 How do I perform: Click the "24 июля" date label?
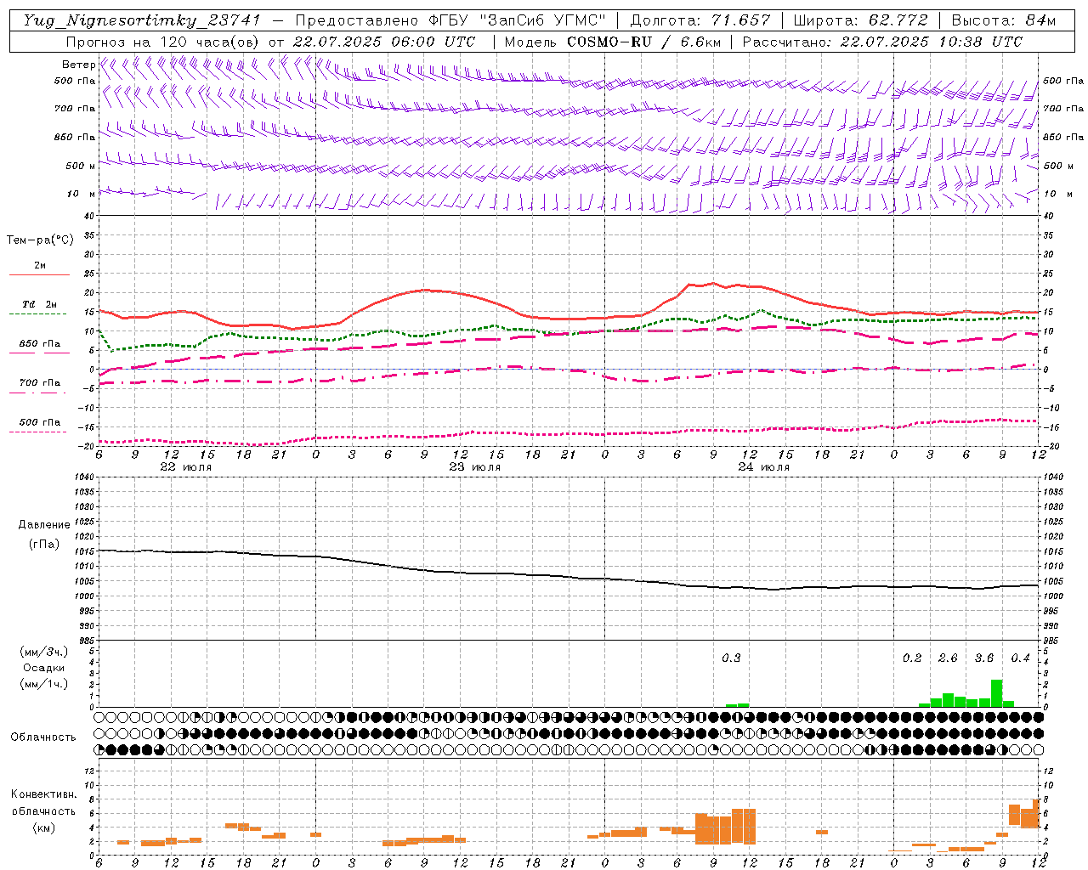coord(763,467)
